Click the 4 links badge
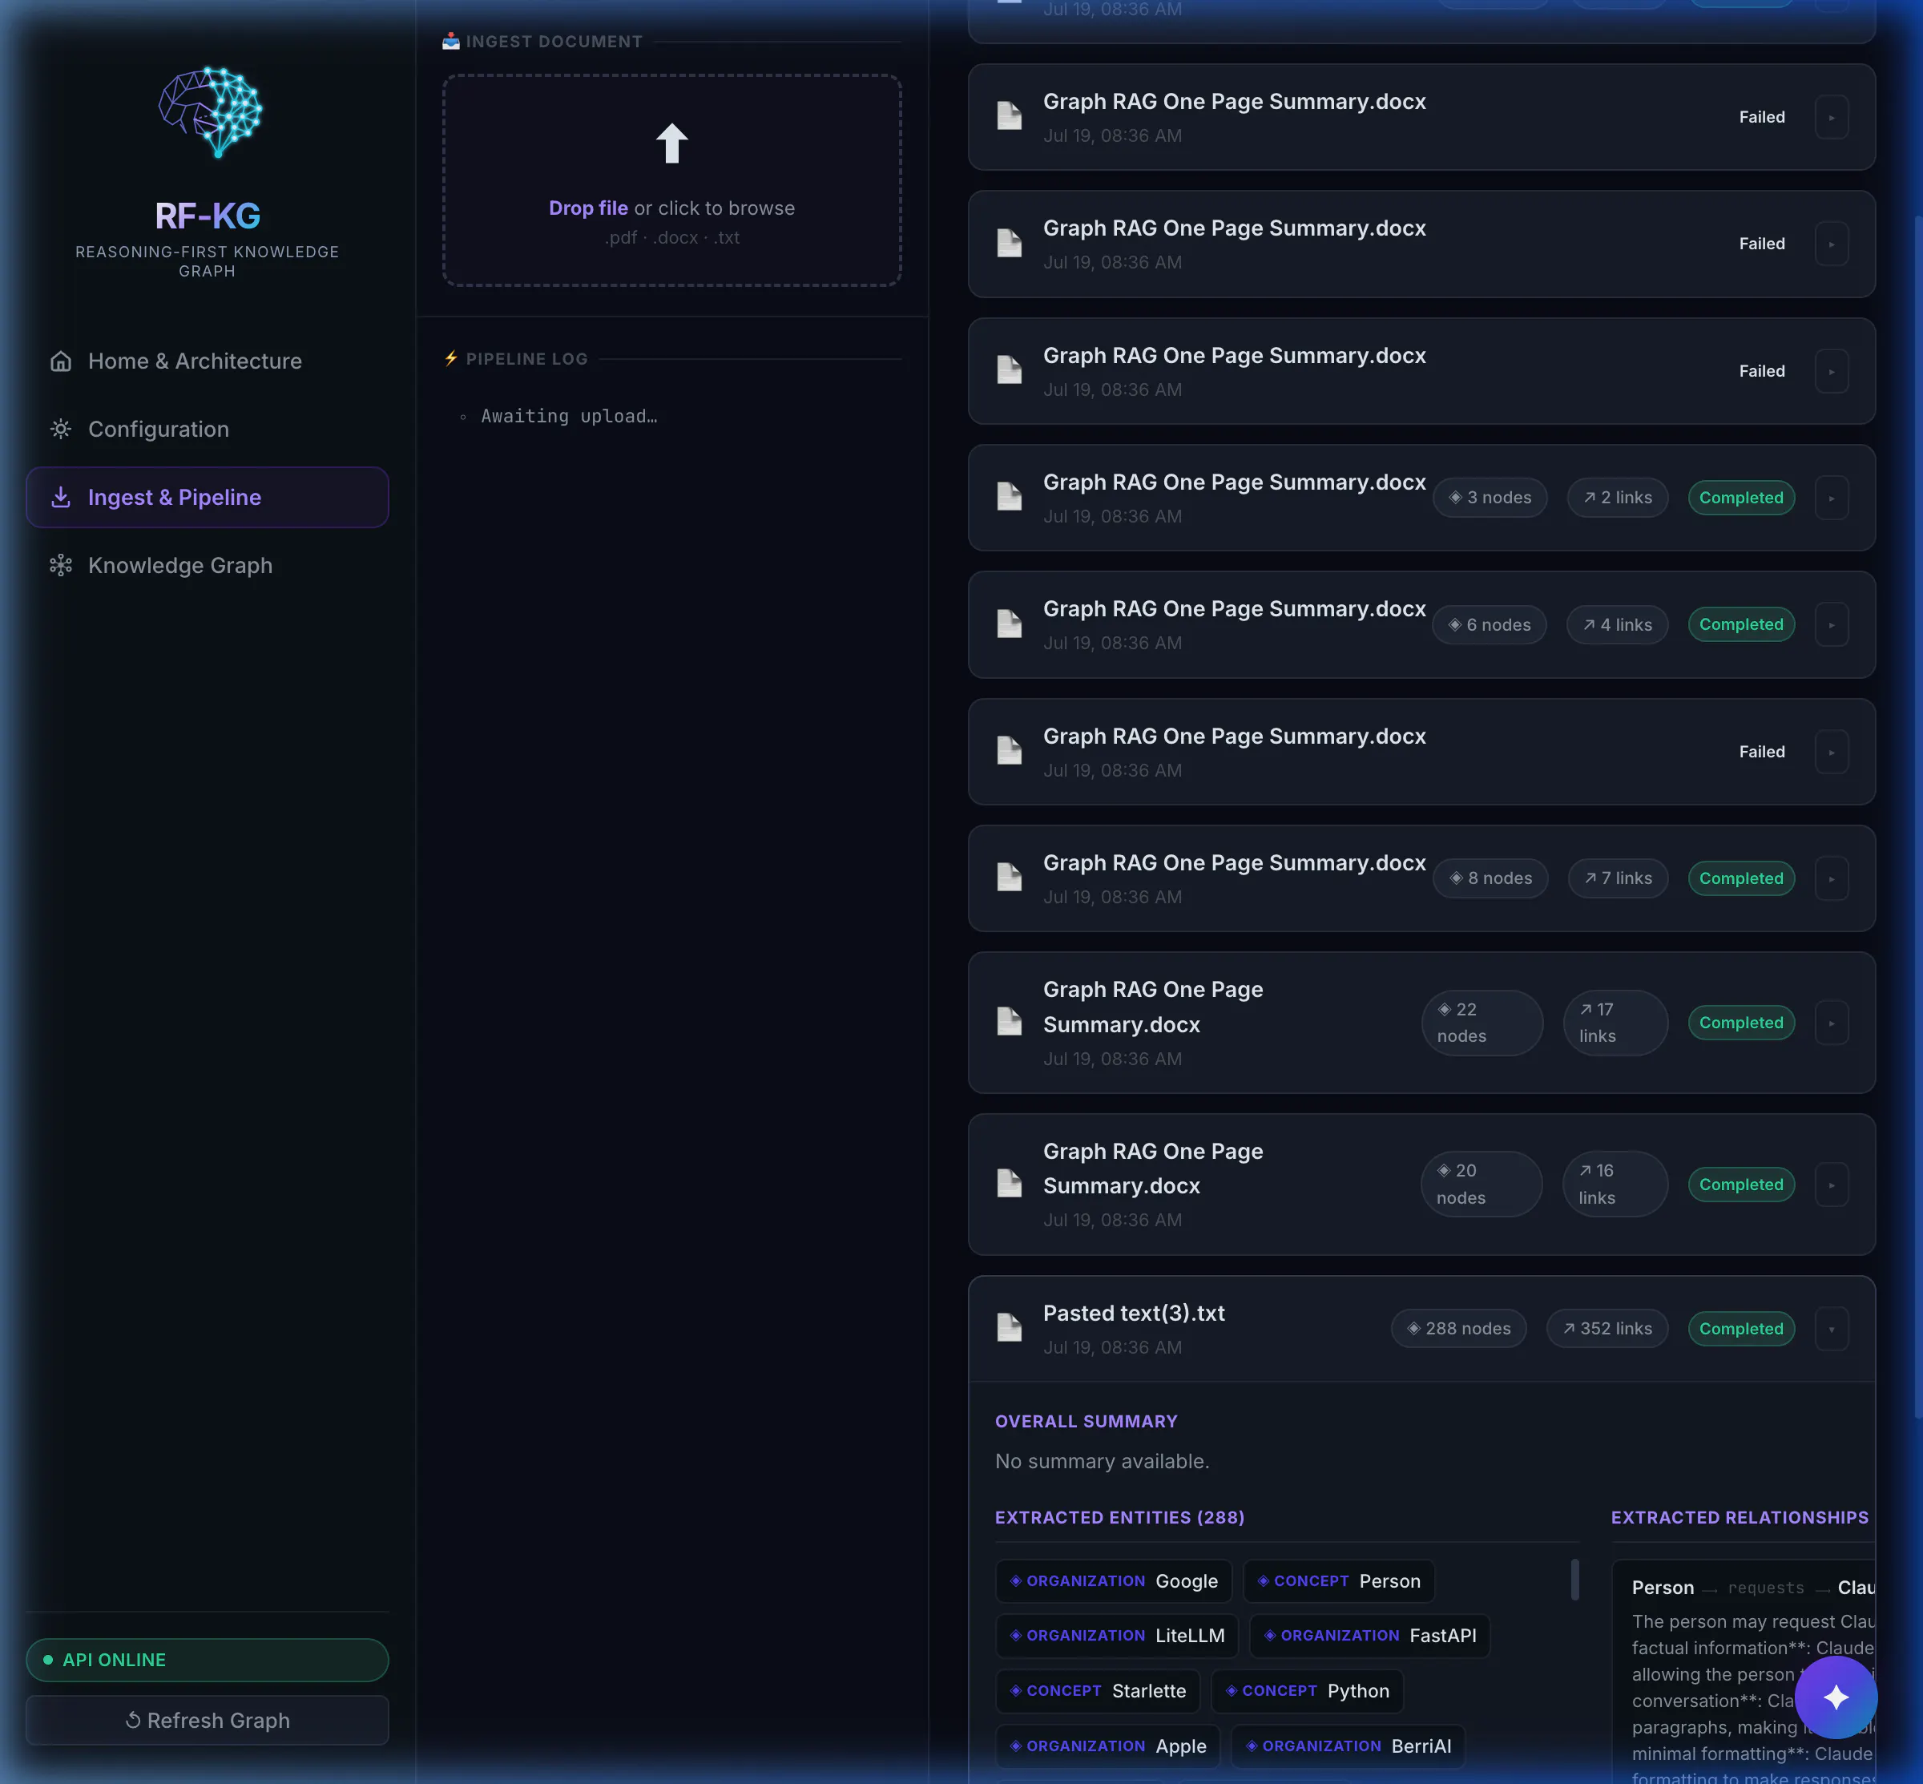Image resolution: width=1923 pixels, height=1784 pixels. coord(1617,624)
